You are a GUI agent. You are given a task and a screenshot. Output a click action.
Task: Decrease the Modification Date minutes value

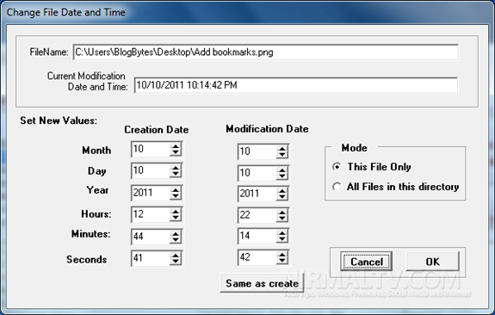point(282,239)
